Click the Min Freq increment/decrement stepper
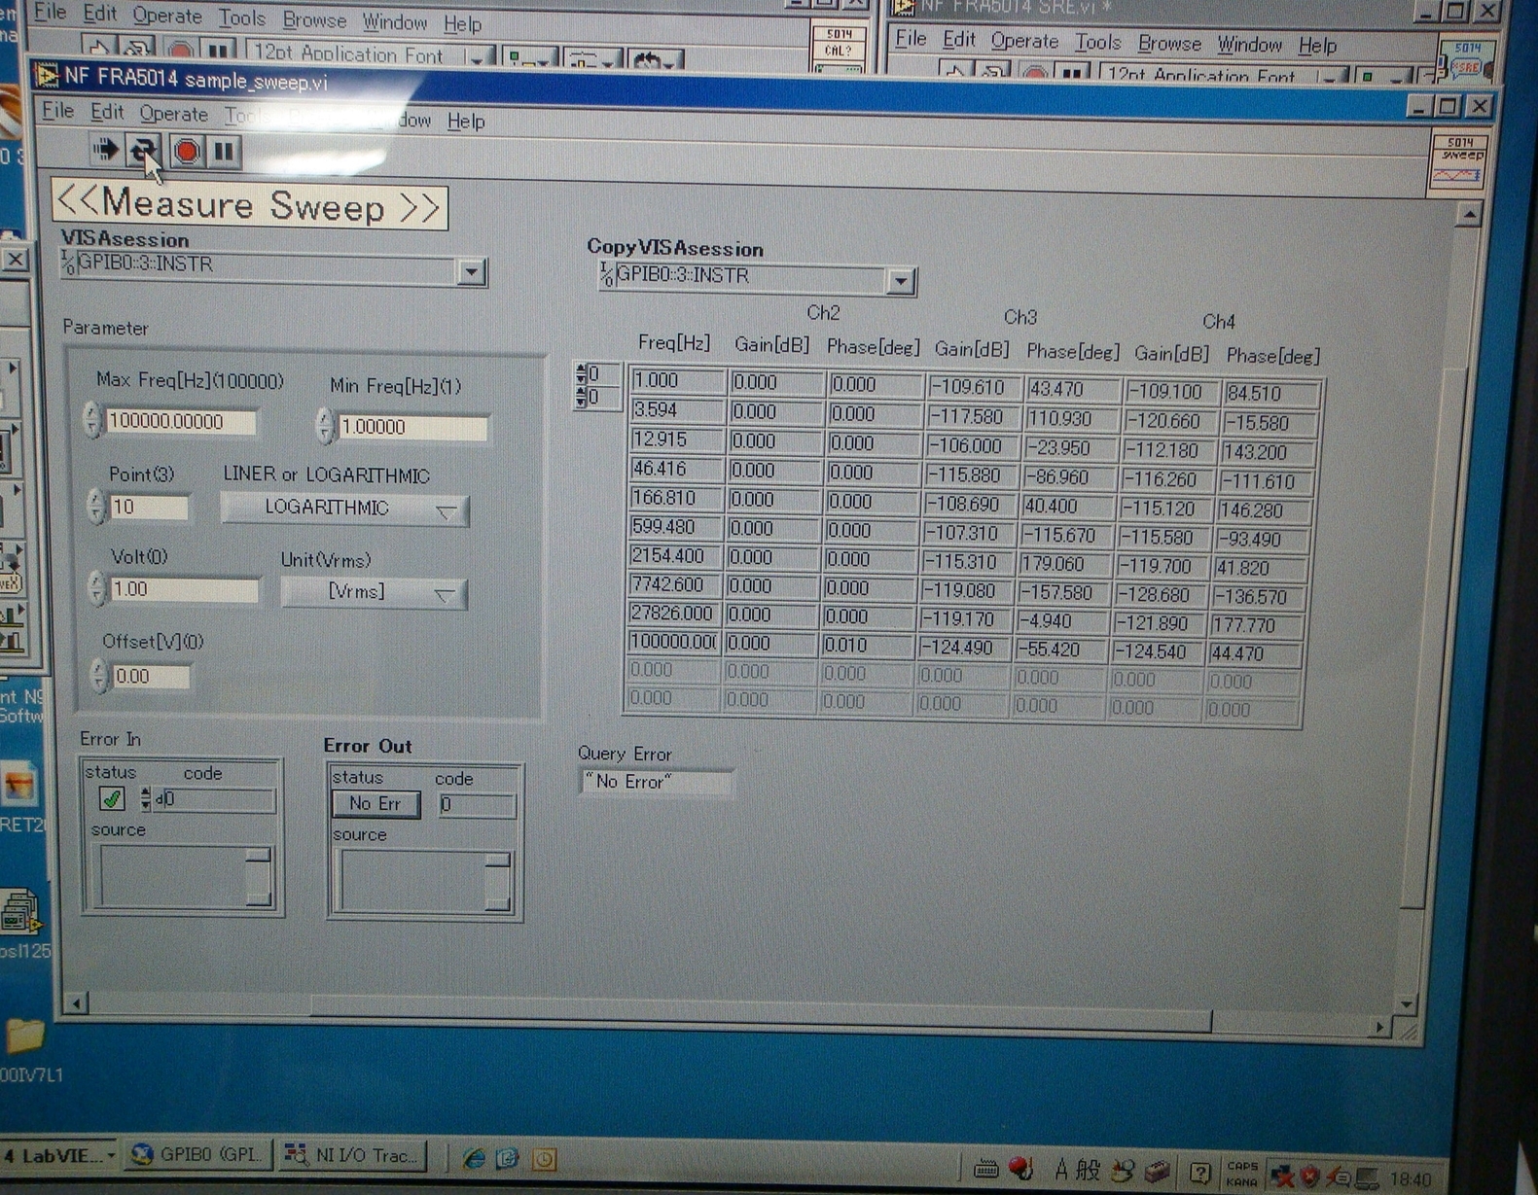The width and height of the screenshot is (1538, 1195). pyautogui.click(x=325, y=425)
